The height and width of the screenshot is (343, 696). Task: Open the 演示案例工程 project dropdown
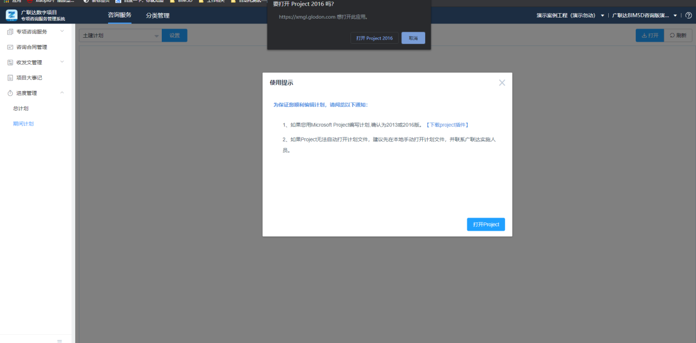tap(570, 15)
